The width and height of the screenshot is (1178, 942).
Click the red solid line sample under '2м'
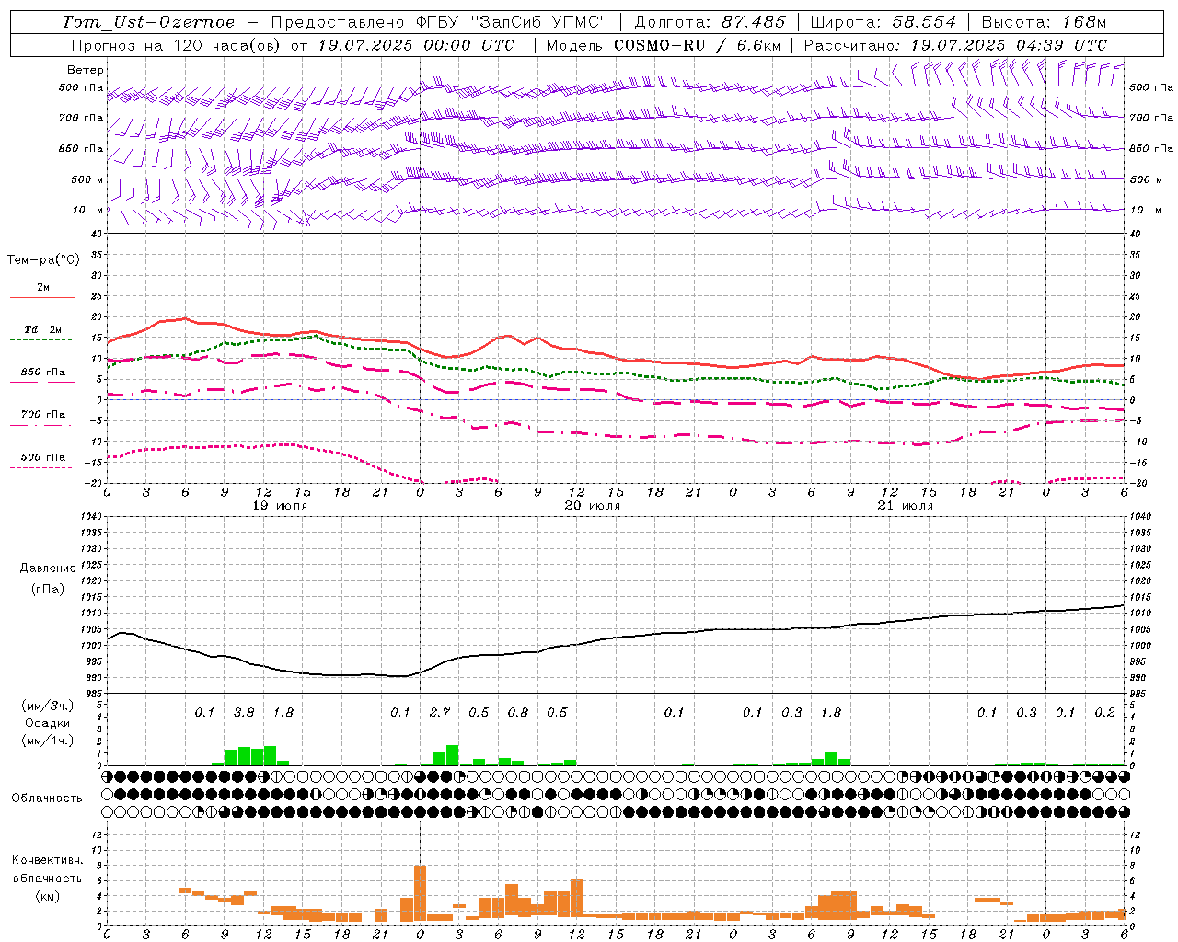42,298
